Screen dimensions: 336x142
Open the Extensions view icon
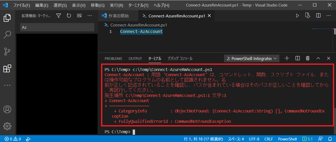pos(7,68)
